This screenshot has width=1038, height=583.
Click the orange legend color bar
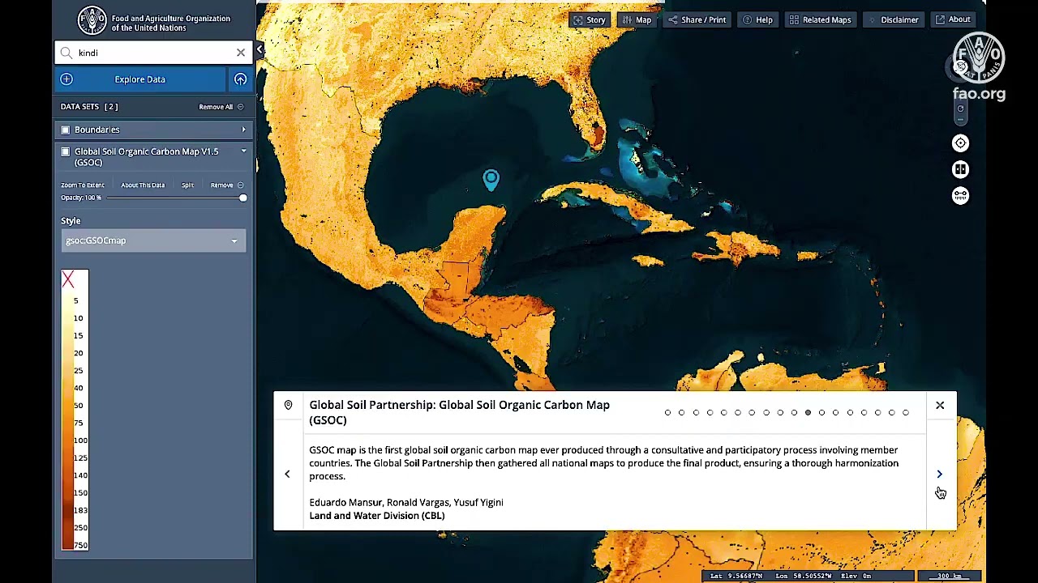click(67, 419)
